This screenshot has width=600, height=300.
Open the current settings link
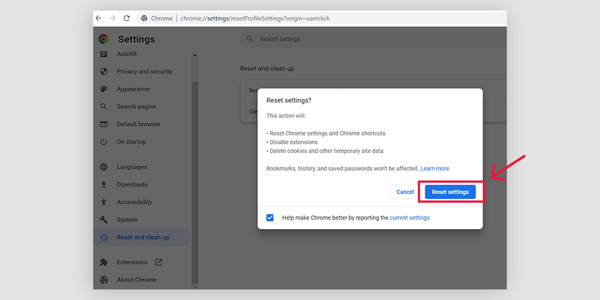410,218
